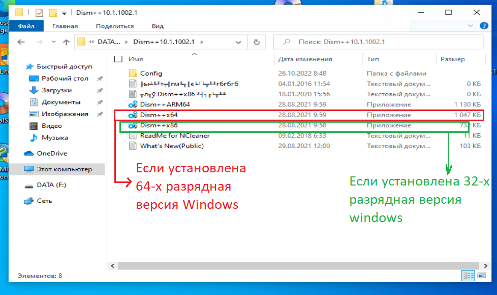Image resolution: width=497 pixels, height=295 pixels.
Task: Unpin Рабочий стол via pin icon
Action: pyautogui.click(x=100, y=79)
